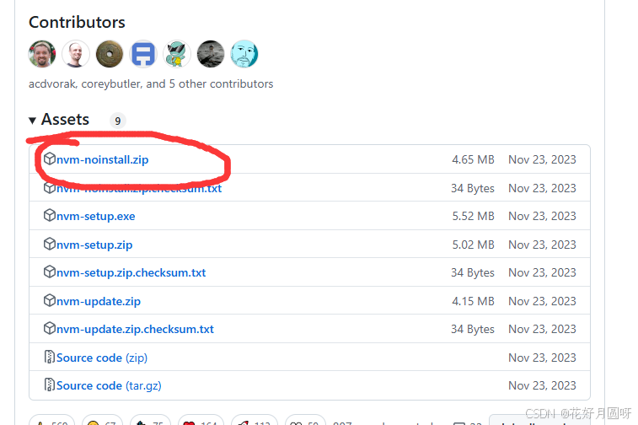Viewport: 638px width, 425px height.
Task: Open nvm-setup.zip.checksum.txt link
Action: click(x=131, y=272)
